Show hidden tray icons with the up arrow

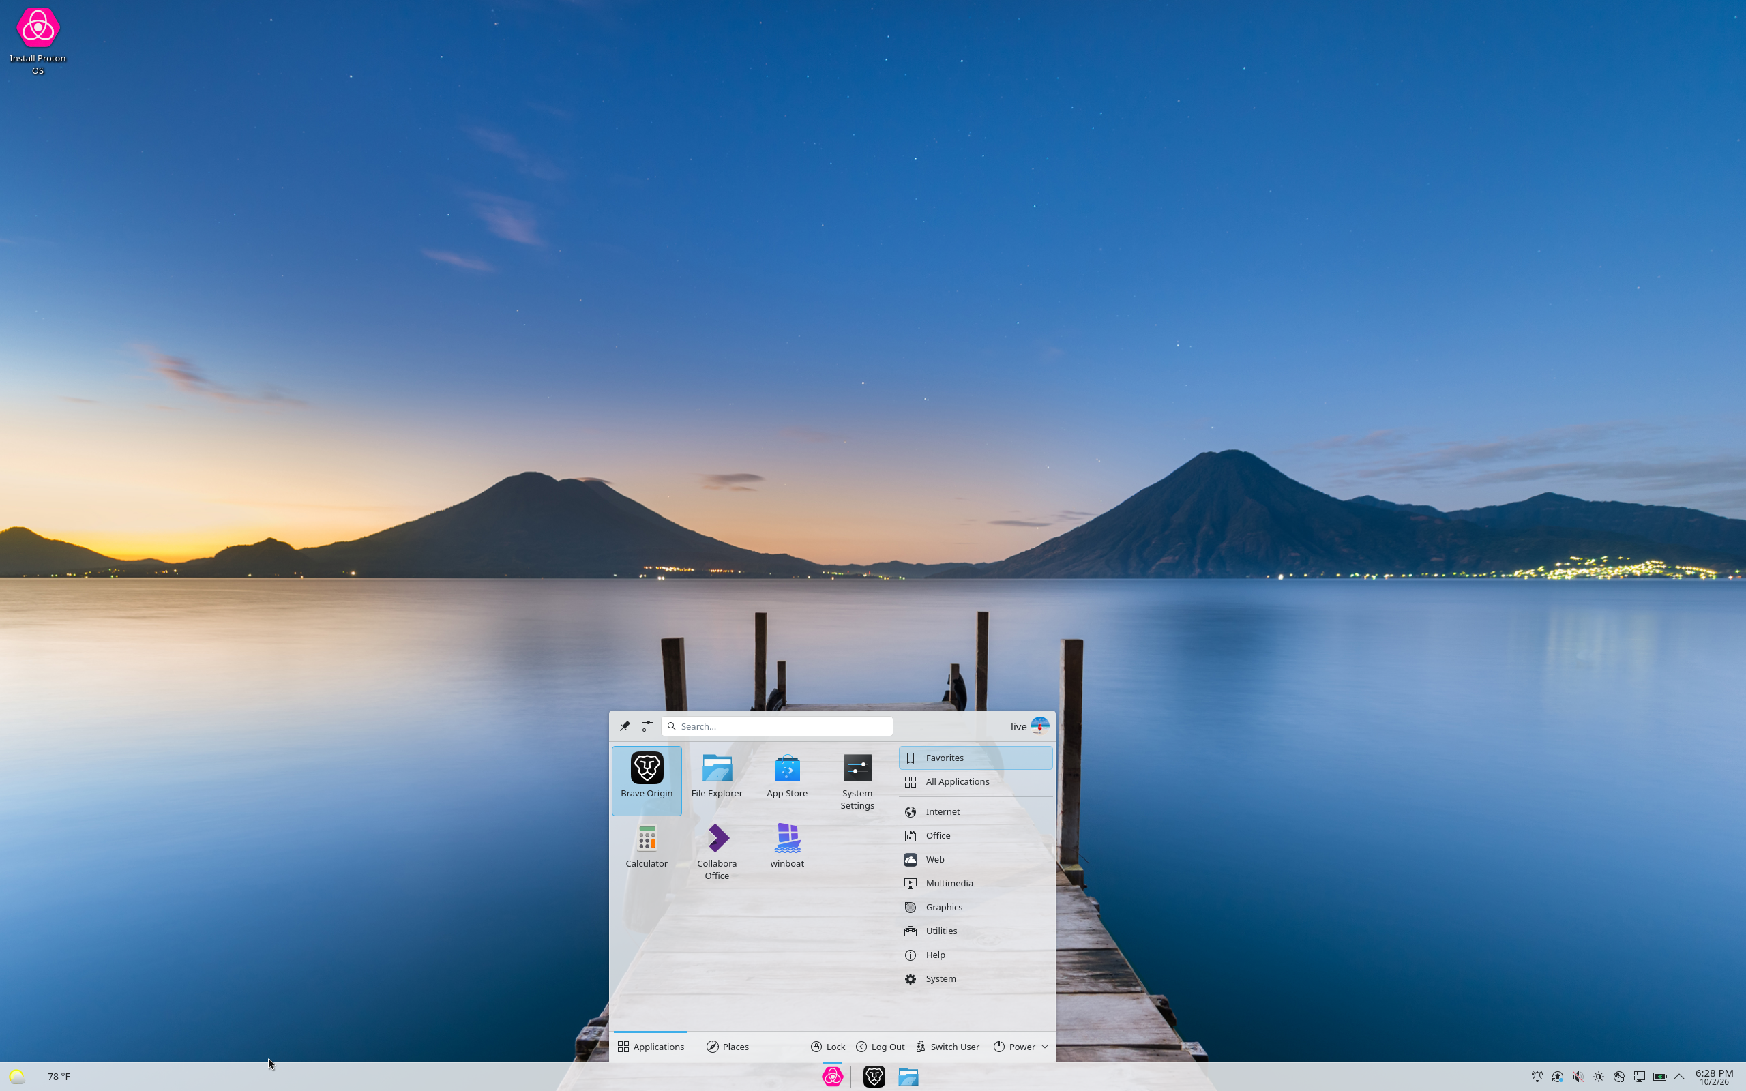point(1679,1077)
